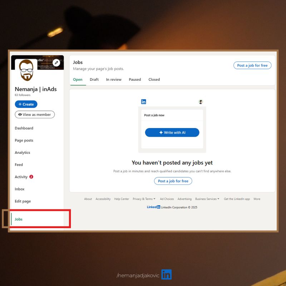This screenshot has height=286, width=286.
Task: Switch to the Draft tab
Action: click(x=94, y=80)
